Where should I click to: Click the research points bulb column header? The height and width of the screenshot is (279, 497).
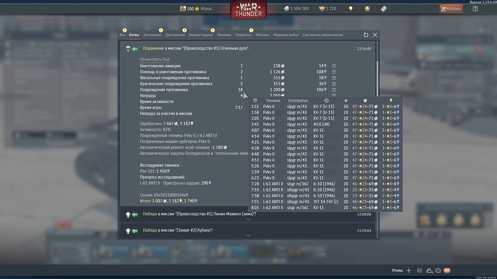pyautogui.click(x=391, y=100)
